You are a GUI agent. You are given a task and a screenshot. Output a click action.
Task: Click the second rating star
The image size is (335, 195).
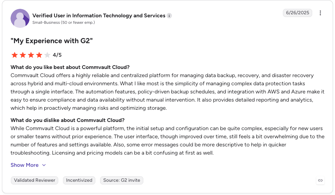[23, 55]
